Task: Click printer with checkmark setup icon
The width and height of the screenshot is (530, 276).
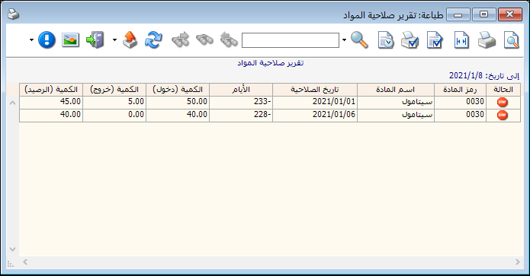Action: [x=410, y=40]
